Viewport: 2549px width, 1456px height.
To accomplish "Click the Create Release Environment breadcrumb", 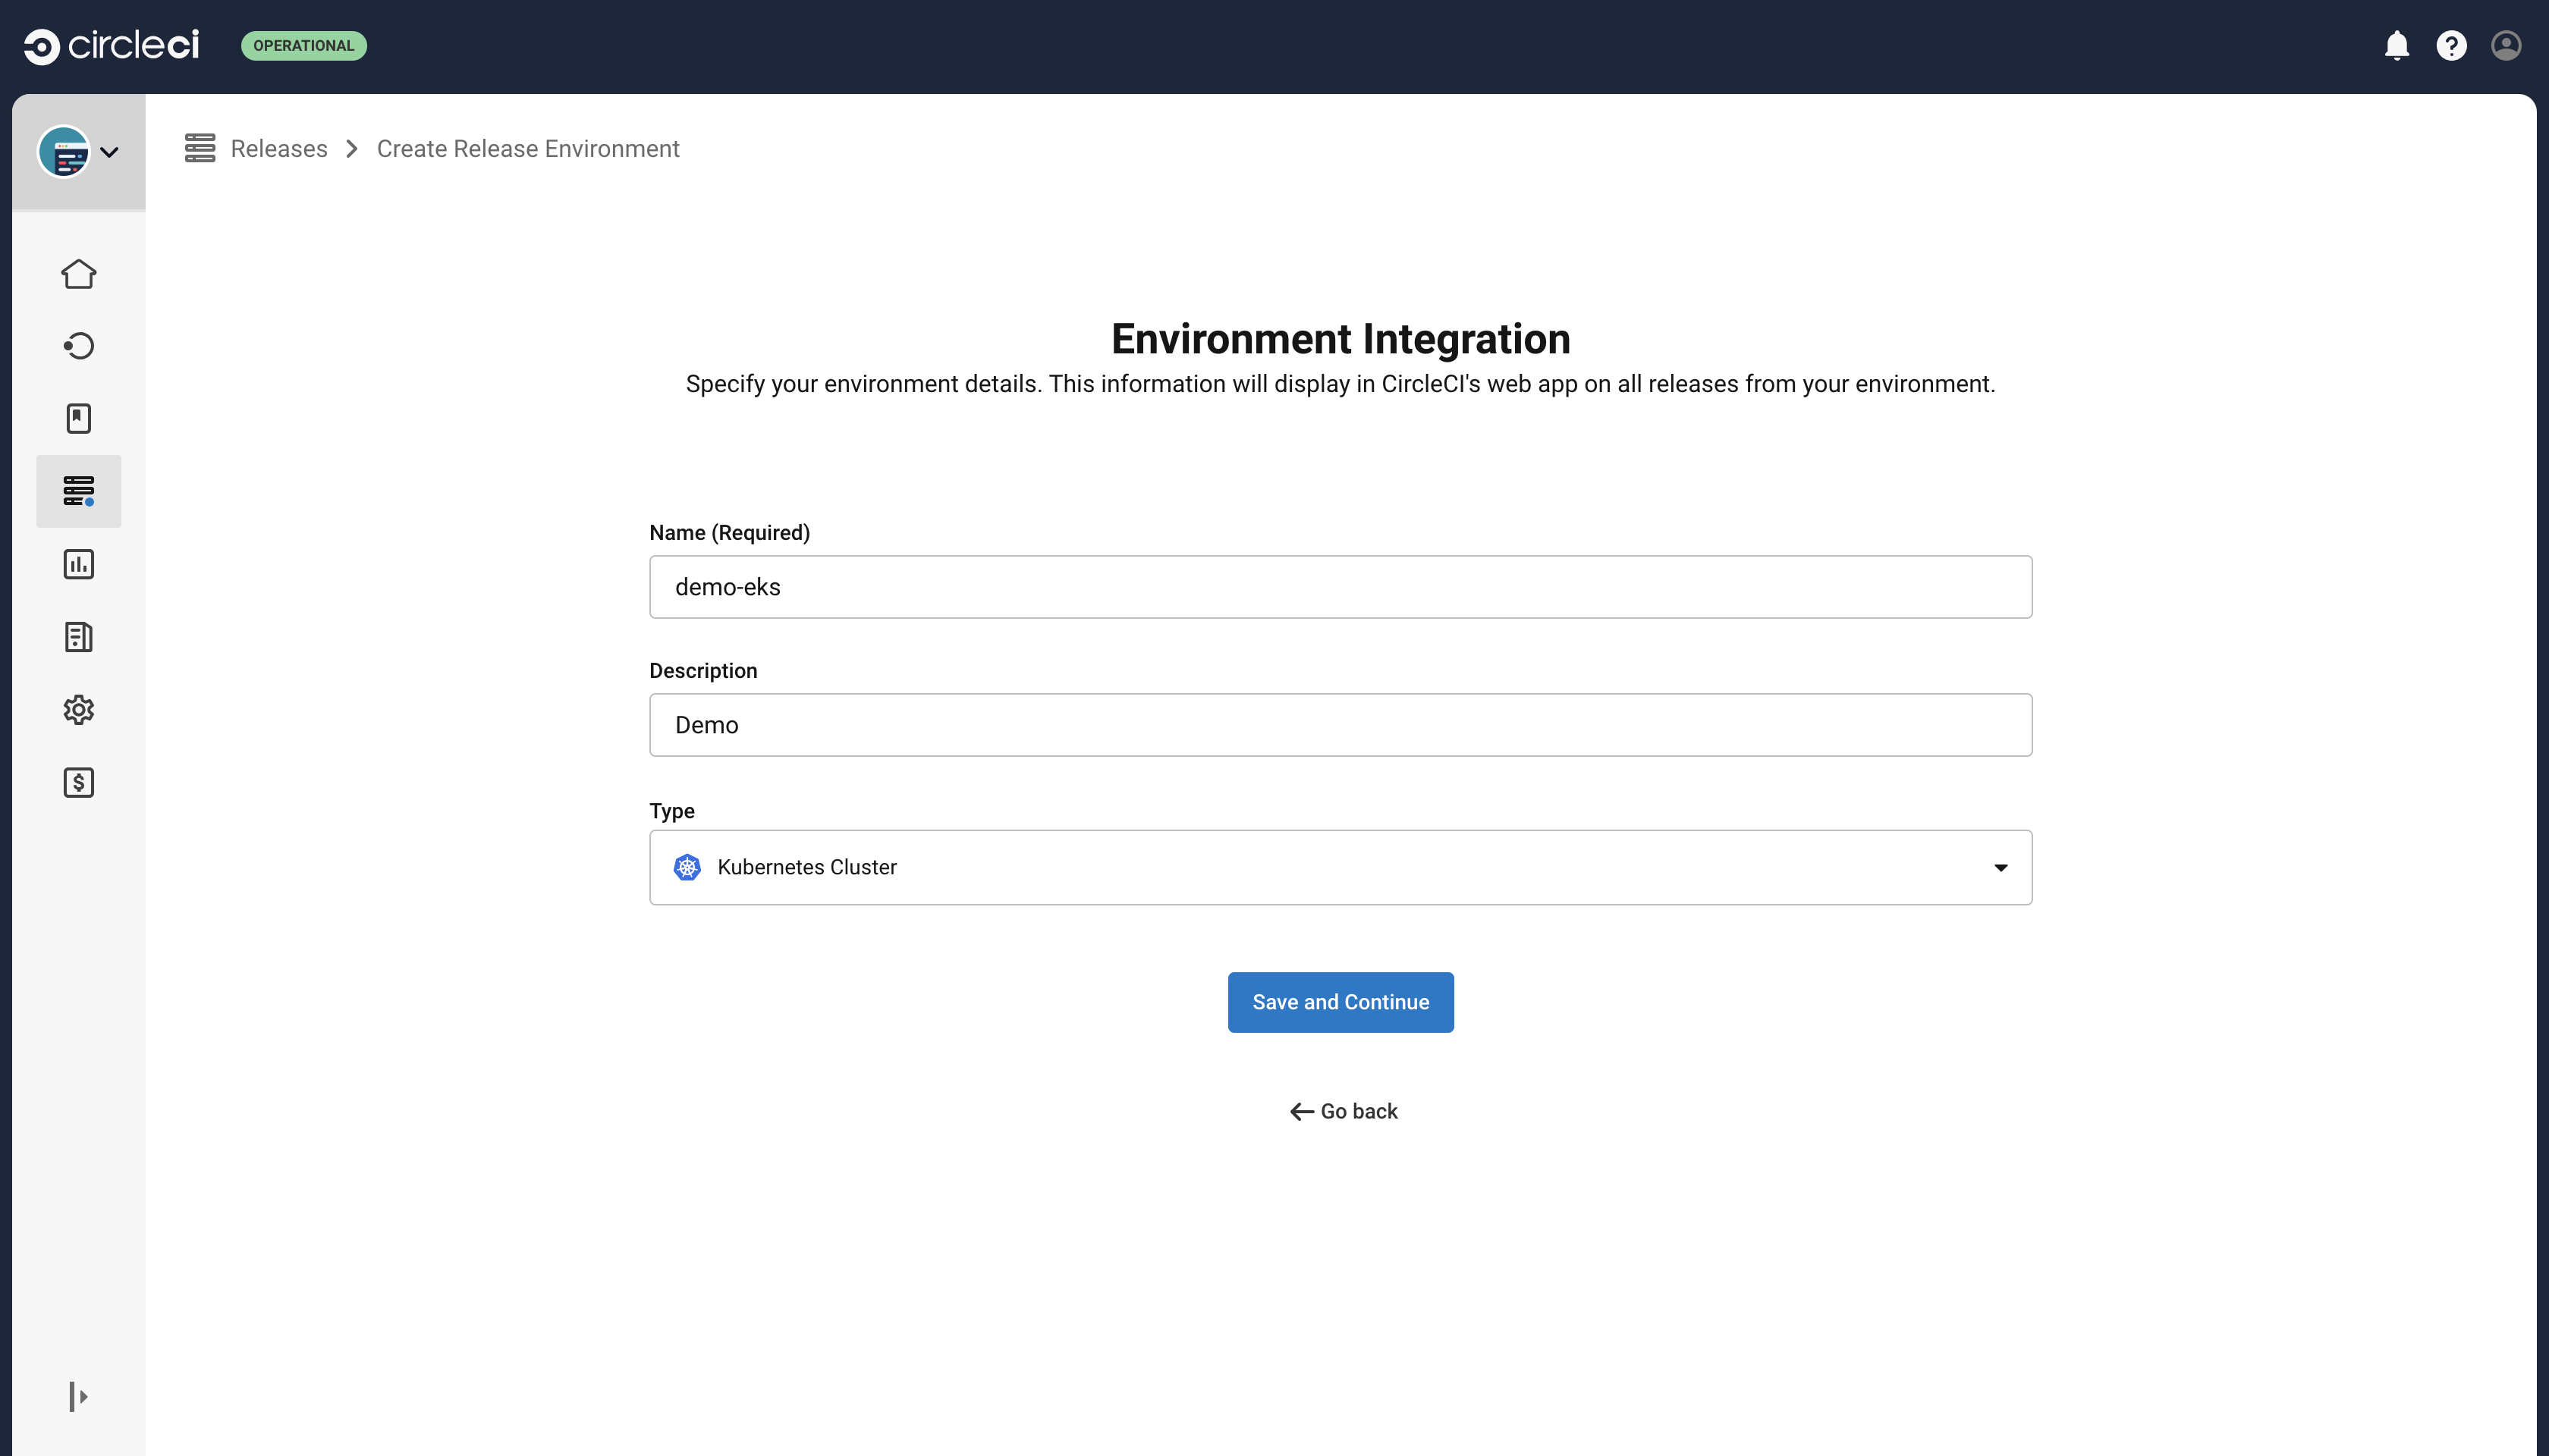I will (527, 148).
